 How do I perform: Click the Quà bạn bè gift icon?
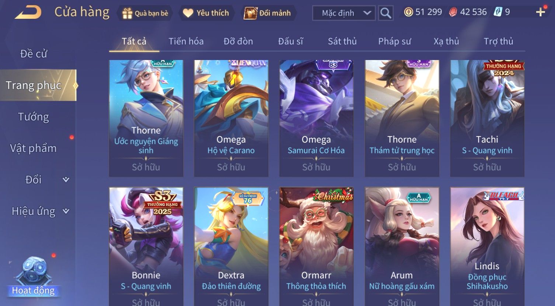127,13
